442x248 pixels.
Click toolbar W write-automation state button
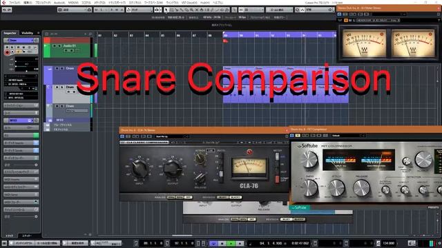pyautogui.click(x=117, y=10)
